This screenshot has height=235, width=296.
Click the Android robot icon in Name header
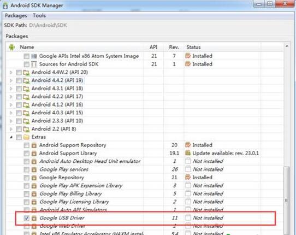[x=12, y=47]
